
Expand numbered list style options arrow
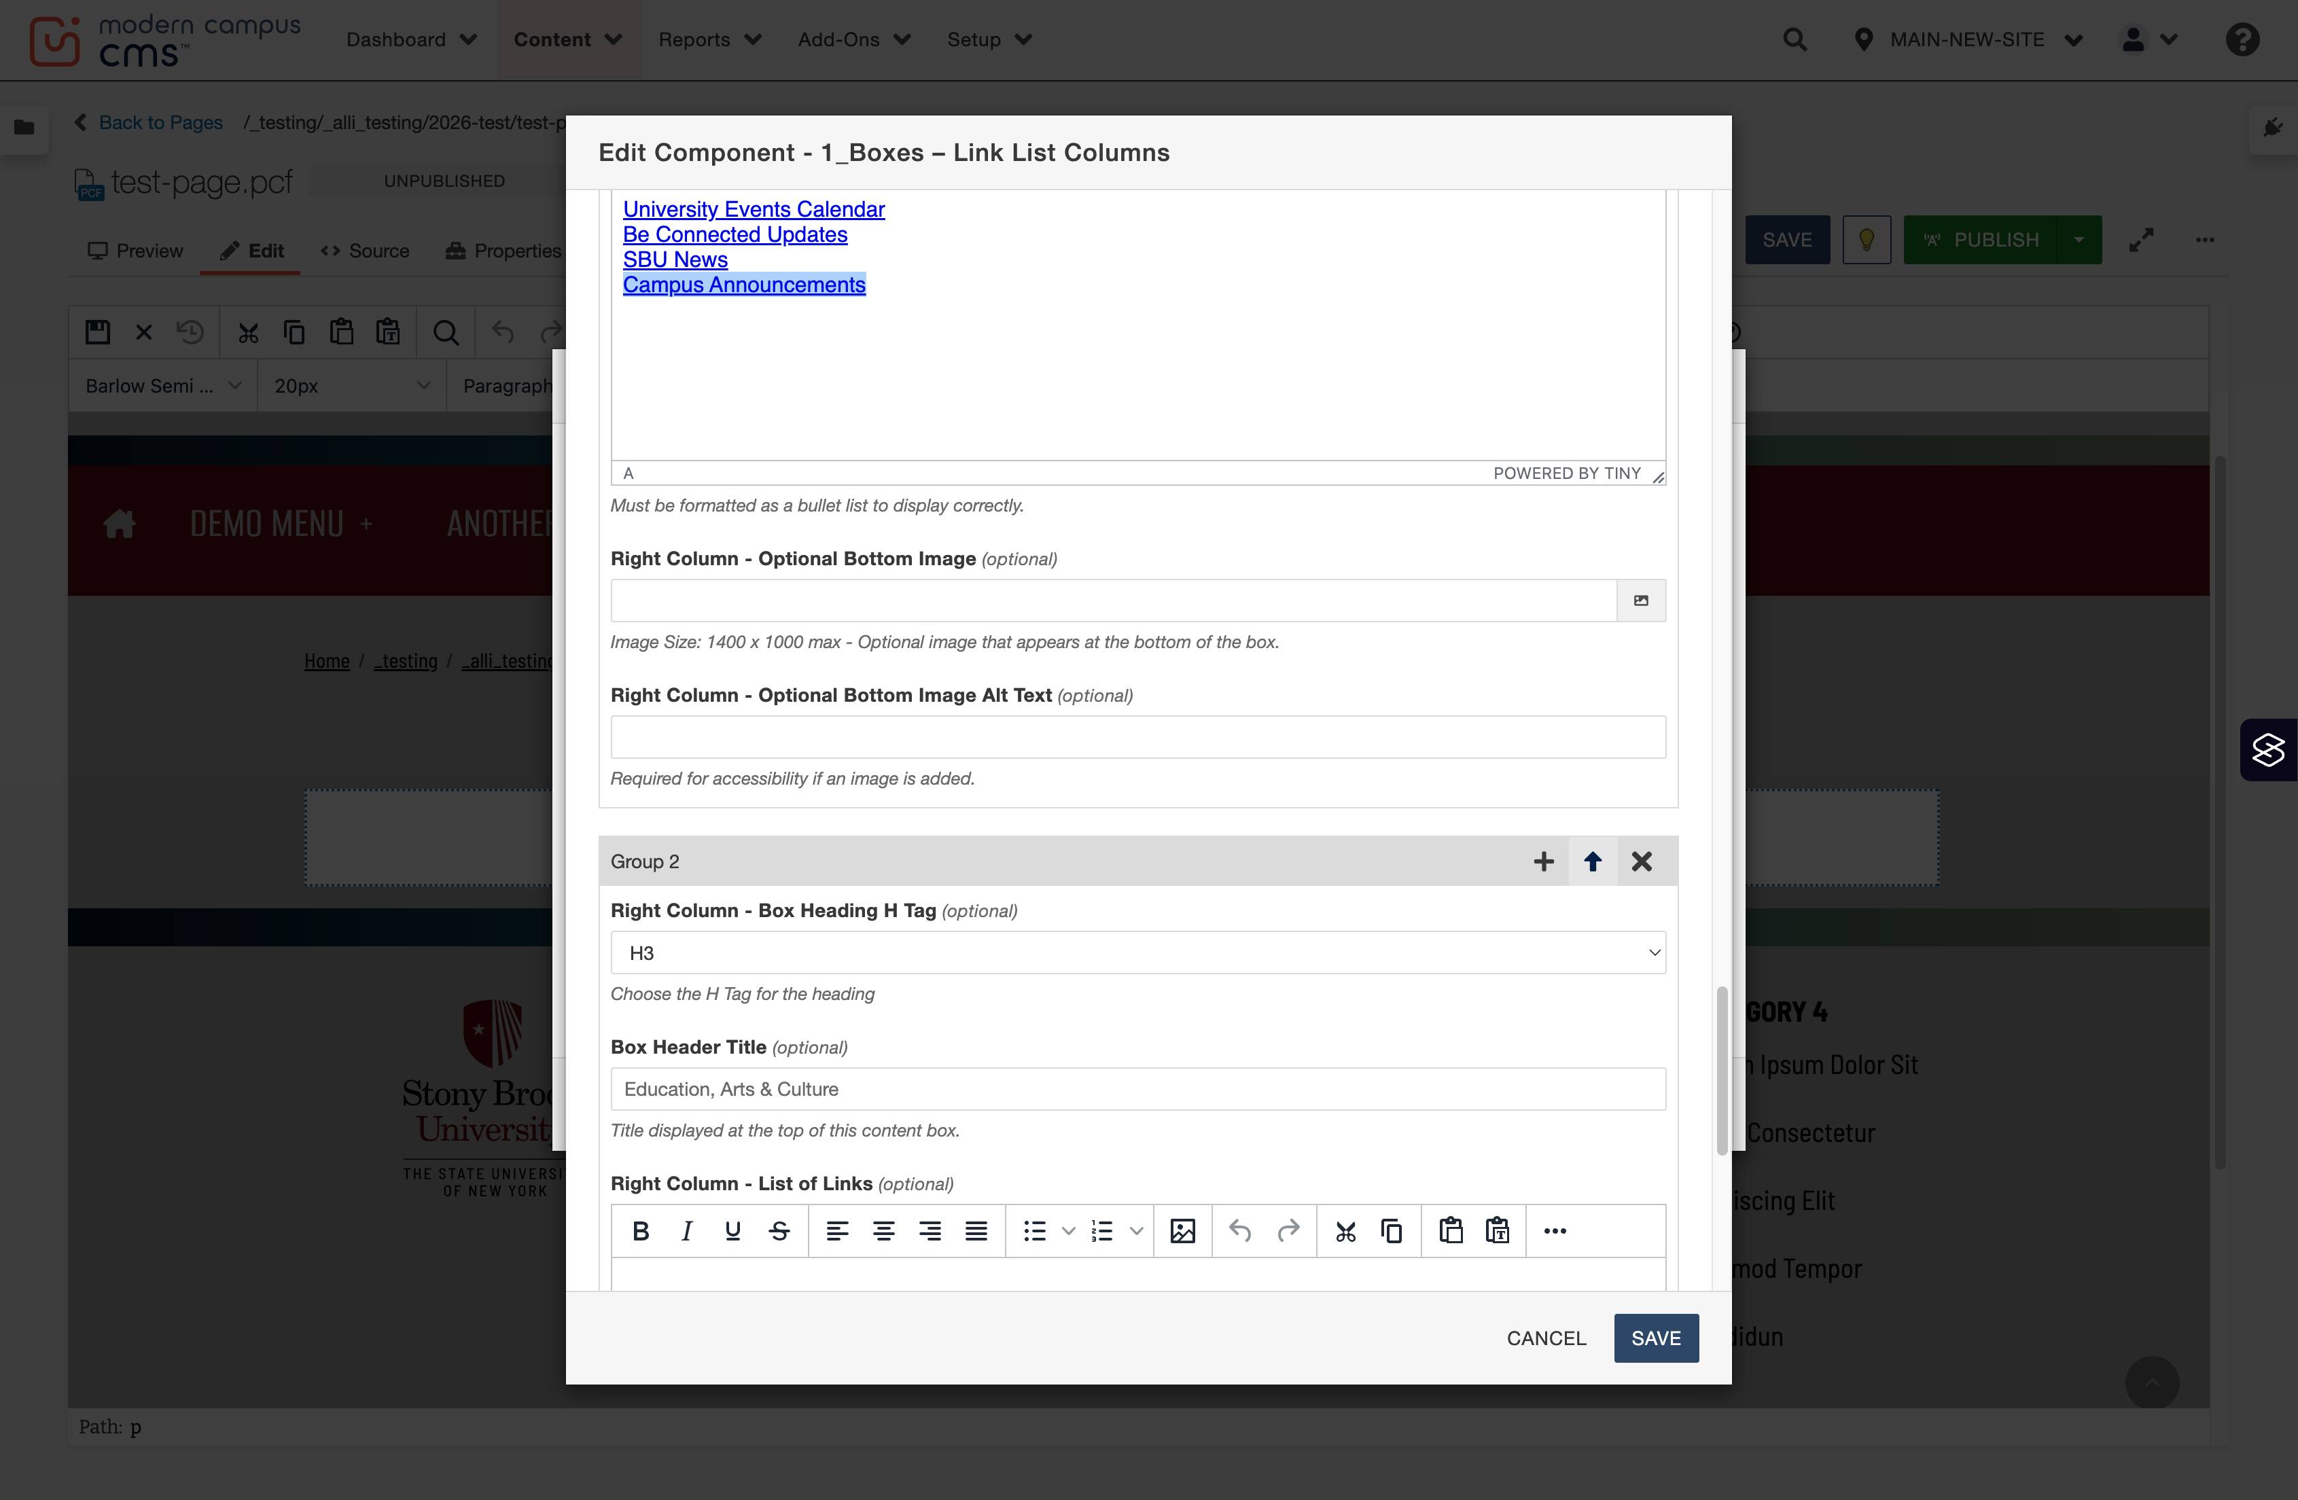point(1137,1231)
